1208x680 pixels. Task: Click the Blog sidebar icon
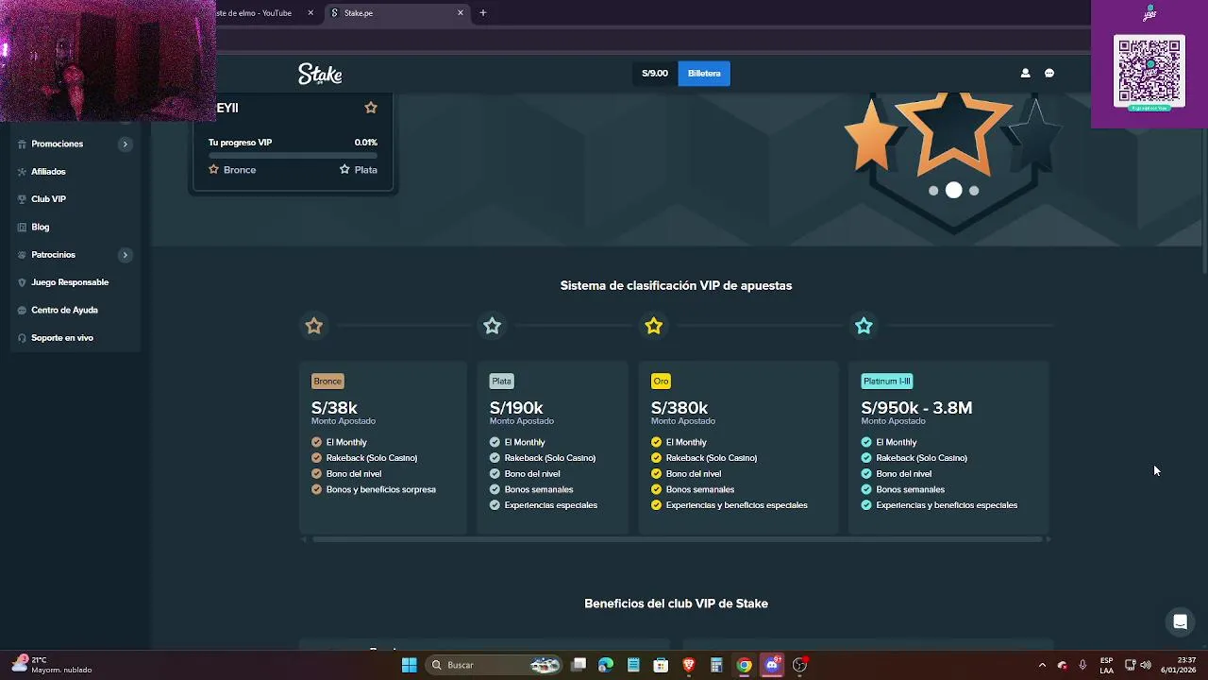(x=22, y=227)
